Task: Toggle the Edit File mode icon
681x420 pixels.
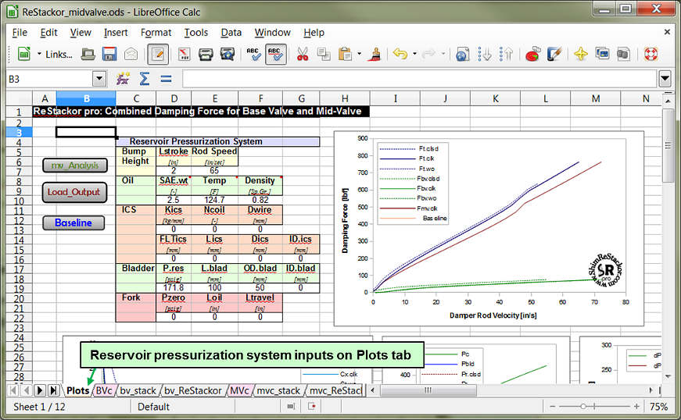Action: coord(158,54)
